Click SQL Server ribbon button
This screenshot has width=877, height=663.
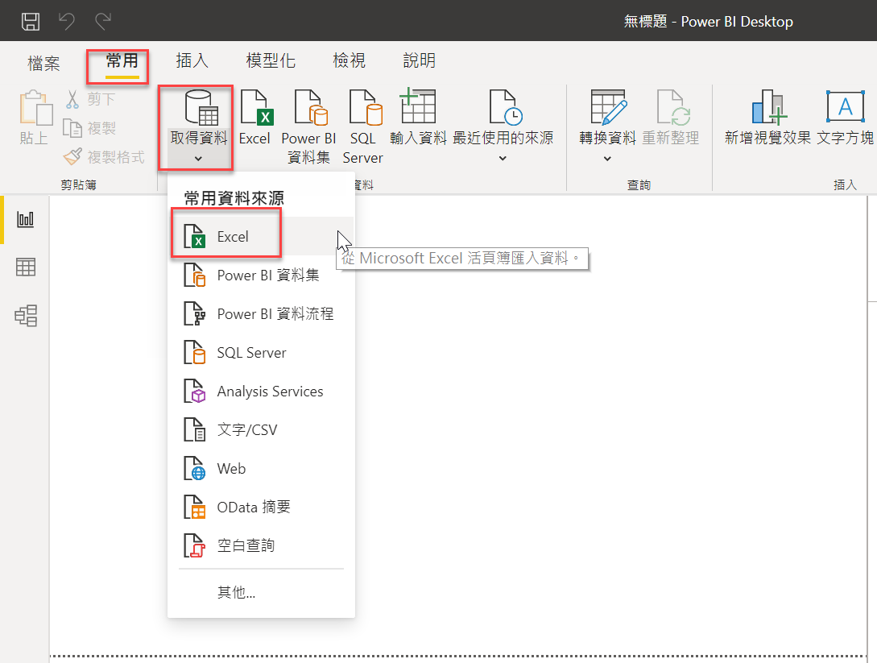pos(363,126)
